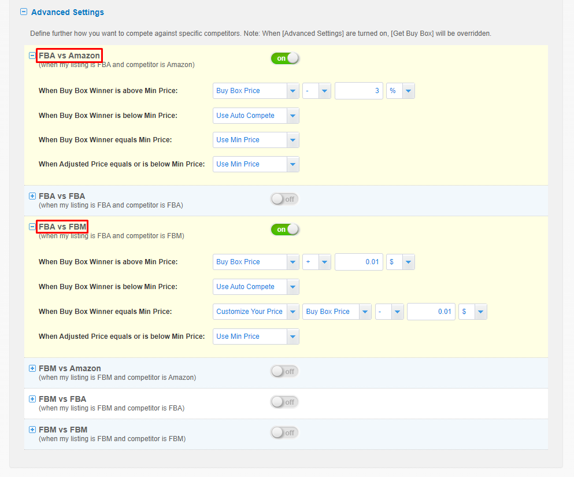The height and width of the screenshot is (477, 574).
Task: Open minus operator dropdown in FBA vs Amazon
Action: click(x=317, y=91)
